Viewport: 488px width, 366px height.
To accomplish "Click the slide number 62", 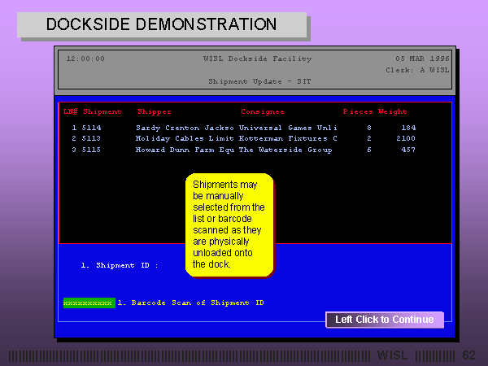I will tap(468, 355).
